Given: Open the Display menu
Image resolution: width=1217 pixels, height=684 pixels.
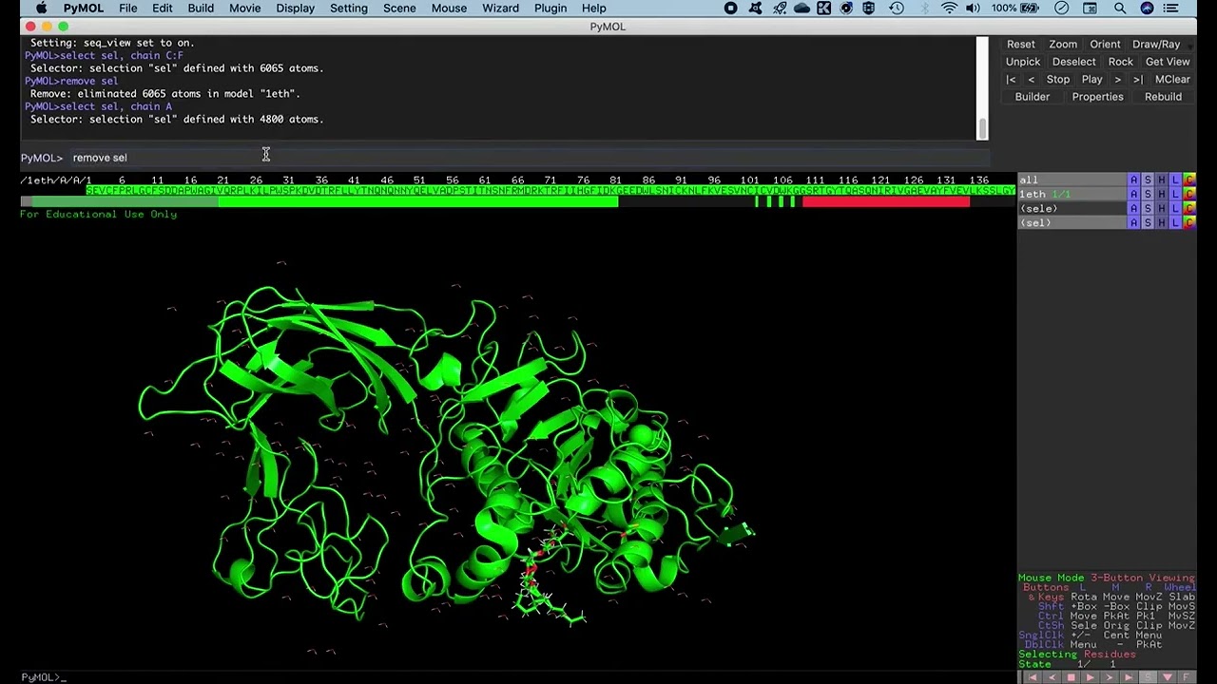Looking at the screenshot, I should tap(295, 9).
